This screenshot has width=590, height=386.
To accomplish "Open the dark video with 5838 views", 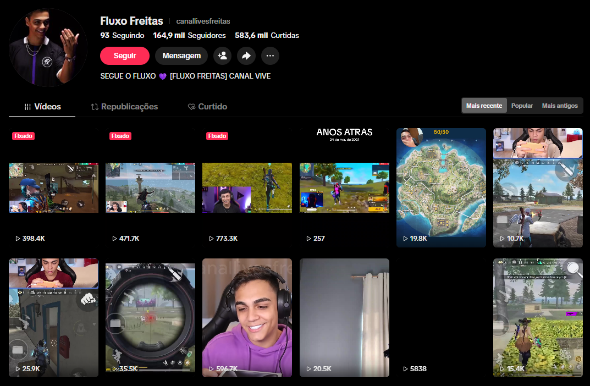I will (x=441, y=318).
